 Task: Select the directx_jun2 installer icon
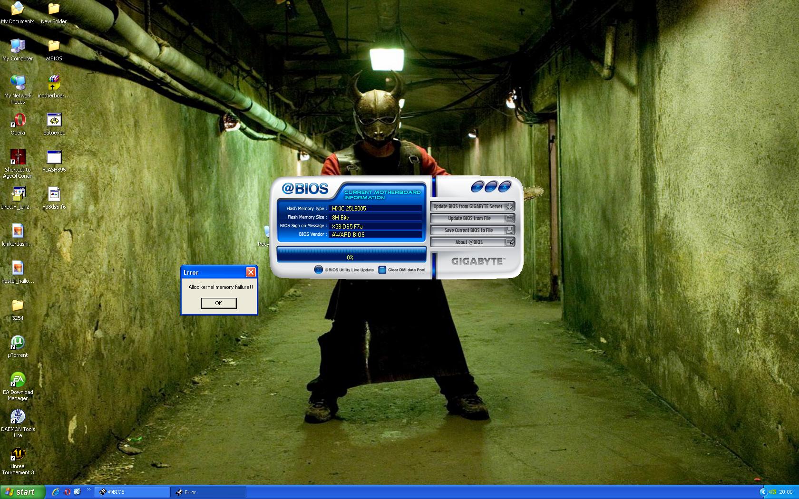[x=18, y=198]
